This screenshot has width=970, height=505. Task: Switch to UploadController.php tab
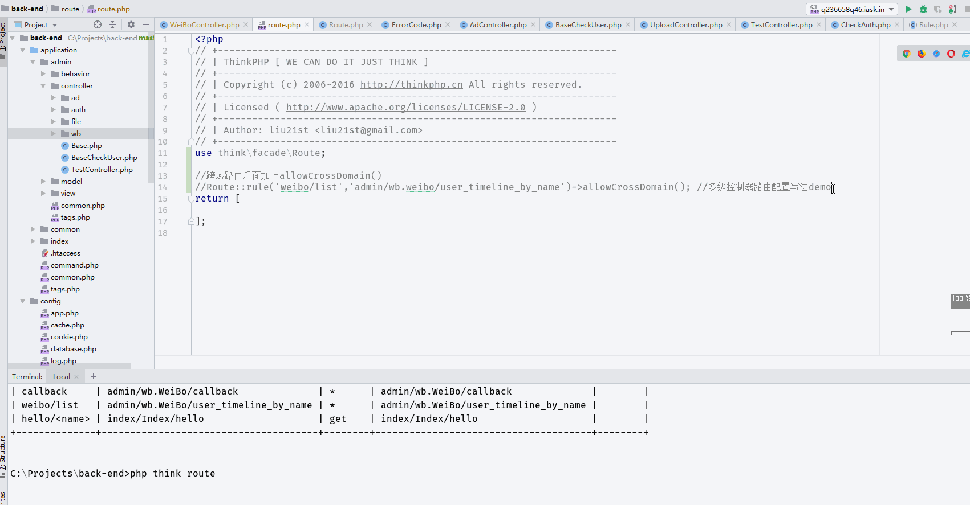[x=685, y=24]
